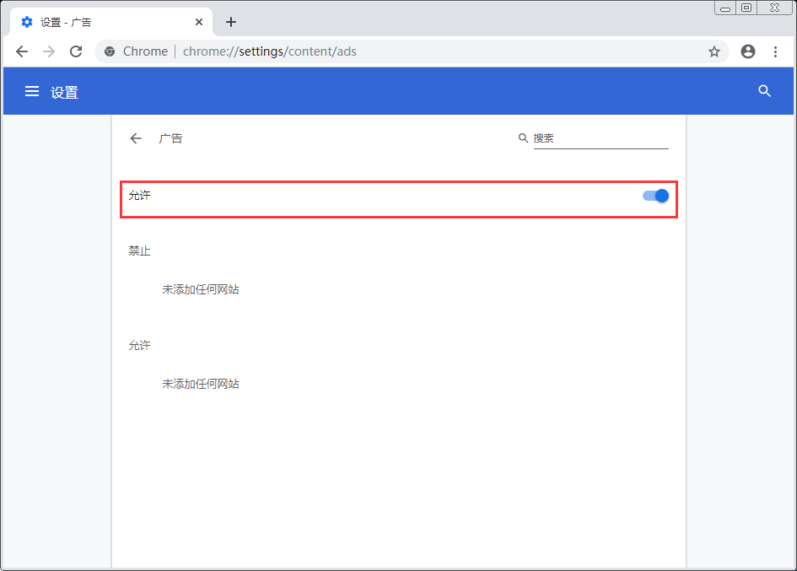Click the Chrome site info badge in address bar
The image size is (797, 571).
[109, 51]
